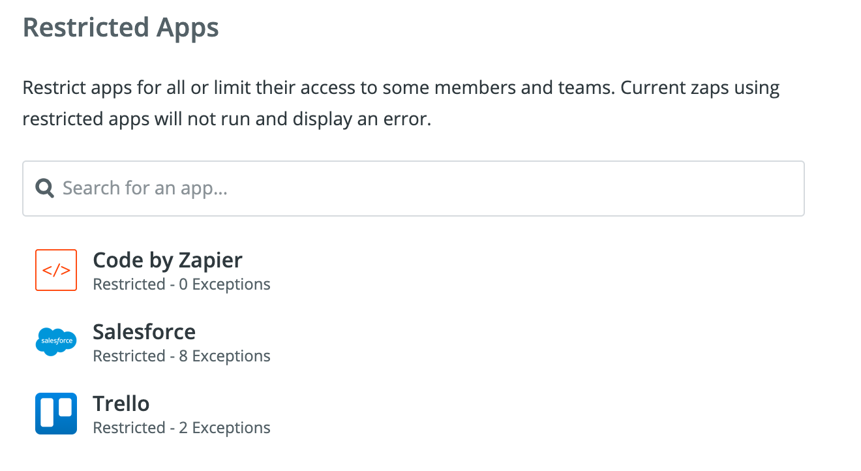Click the description line starting 'Restrict apps for all'
The height and width of the screenshot is (471, 861).
pos(401,88)
